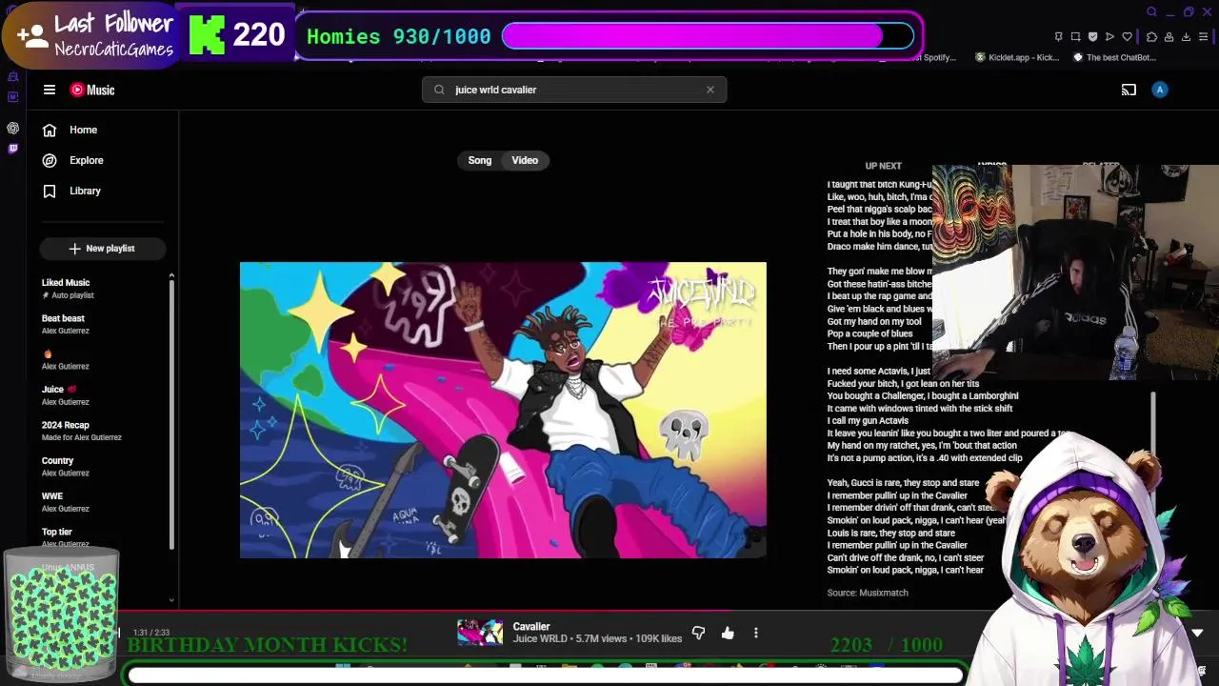Open the Top tier playlist
Screen dimensions: 1219x686
[103, 537]
